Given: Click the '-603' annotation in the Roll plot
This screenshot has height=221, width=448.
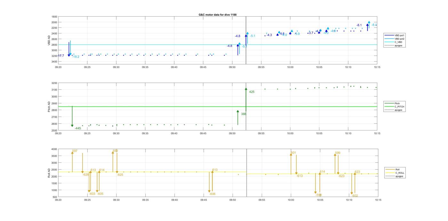Looking at the screenshot, I should [92, 194].
